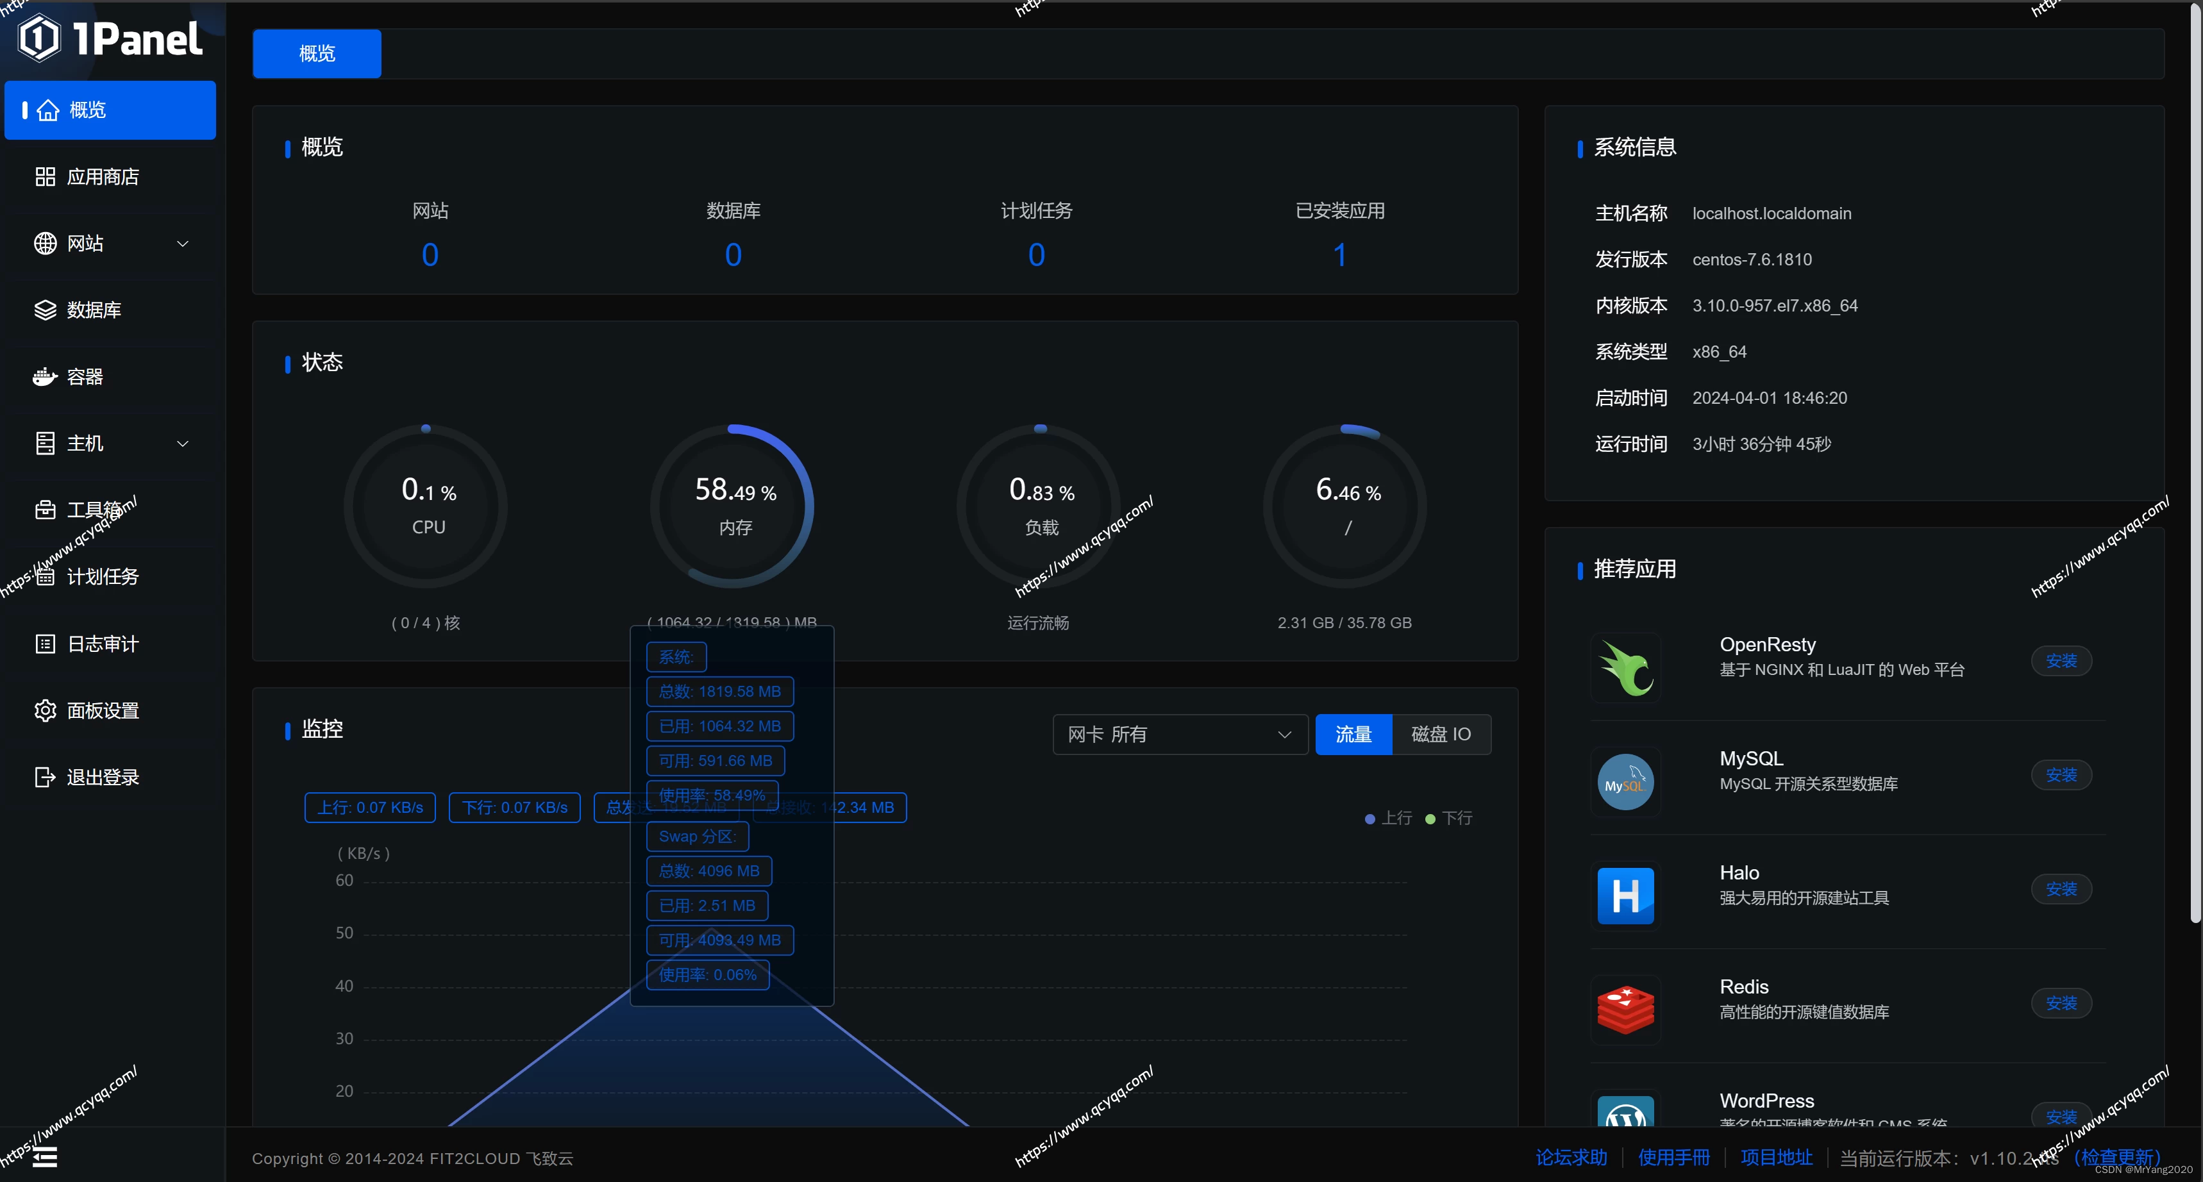
Task: Select the 流量 traffic toggle button
Action: tap(1353, 734)
